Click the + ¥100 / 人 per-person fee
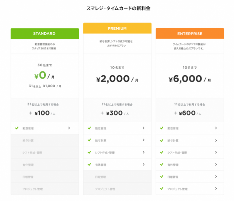The image size is (234, 201). [42, 113]
